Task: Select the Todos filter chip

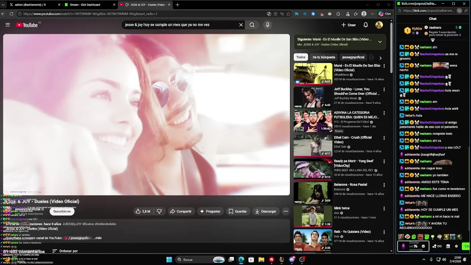Action: point(301,57)
